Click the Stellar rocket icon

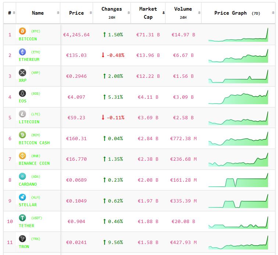22,197
